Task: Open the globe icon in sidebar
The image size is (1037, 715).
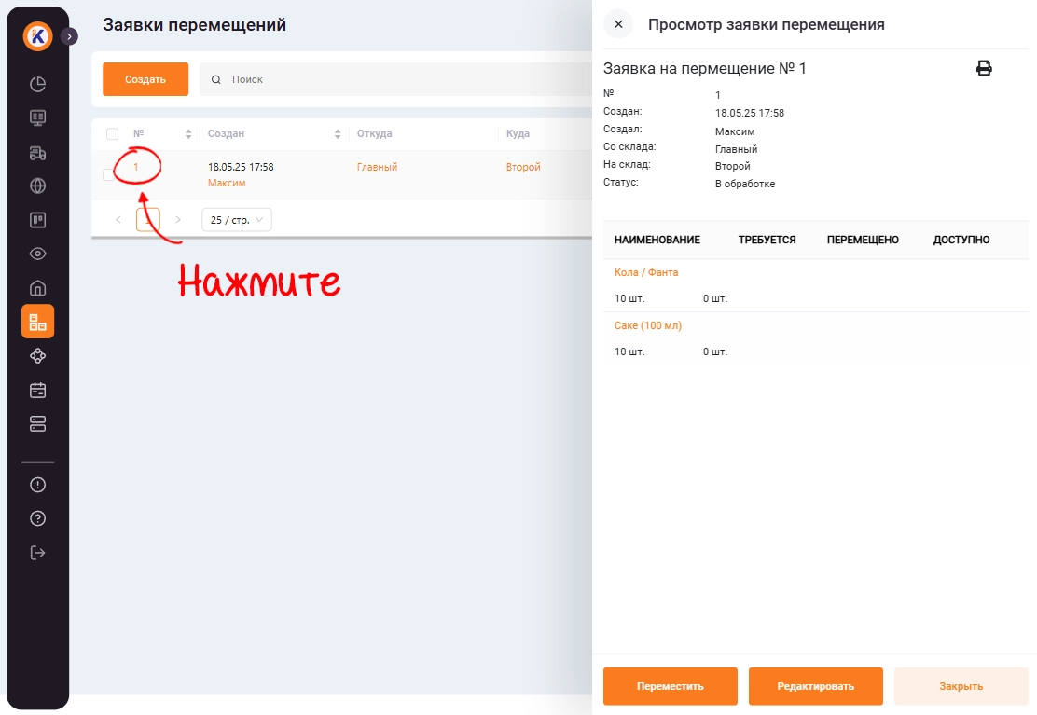Action: [x=38, y=186]
